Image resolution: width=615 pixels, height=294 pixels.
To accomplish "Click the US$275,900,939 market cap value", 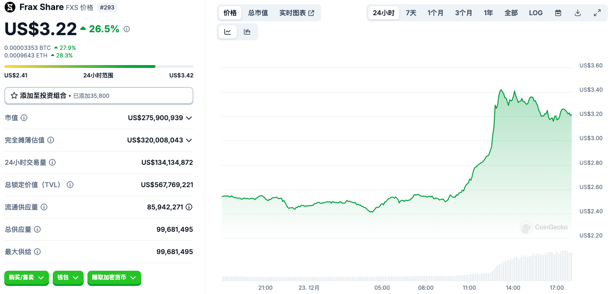I will click(155, 118).
